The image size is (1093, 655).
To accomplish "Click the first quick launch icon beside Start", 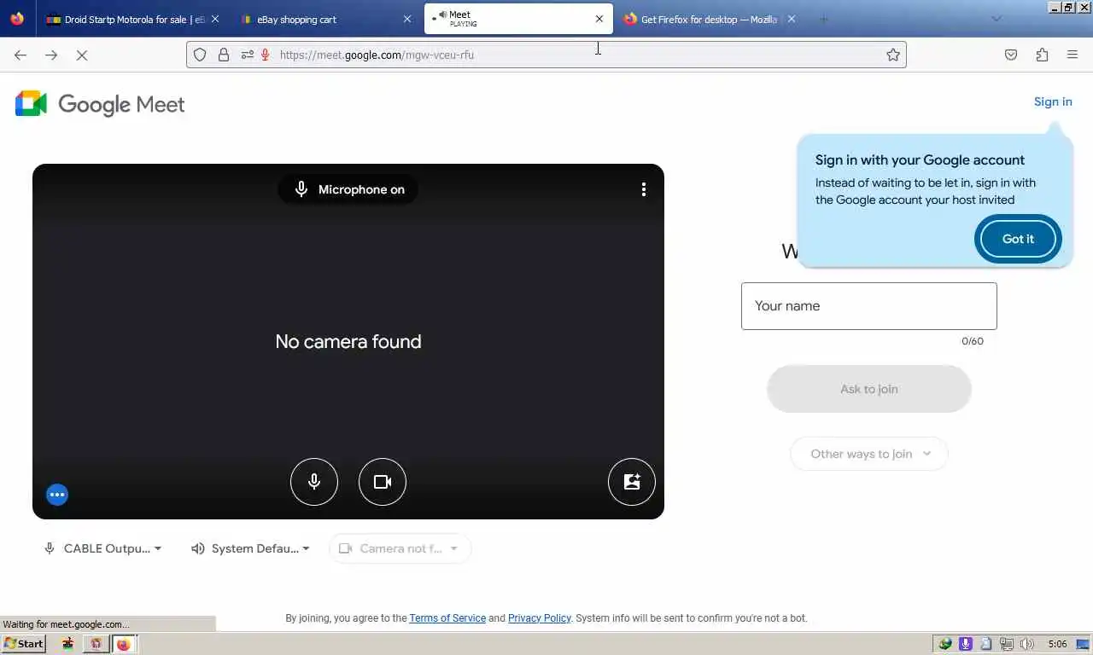I will pos(67,644).
